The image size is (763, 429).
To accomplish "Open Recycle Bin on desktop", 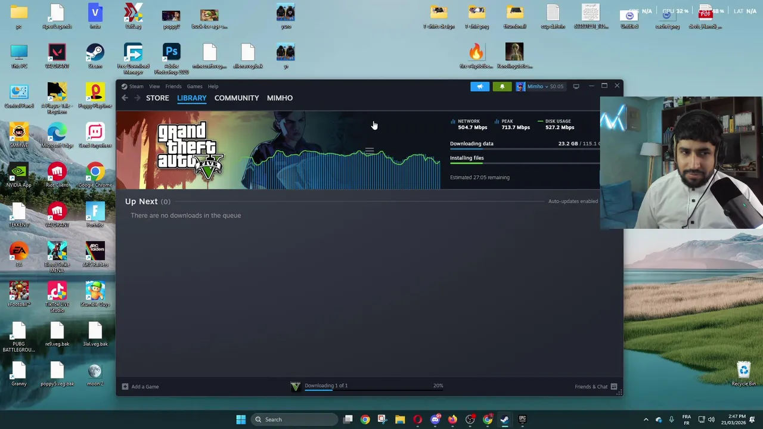I will 743,374.
